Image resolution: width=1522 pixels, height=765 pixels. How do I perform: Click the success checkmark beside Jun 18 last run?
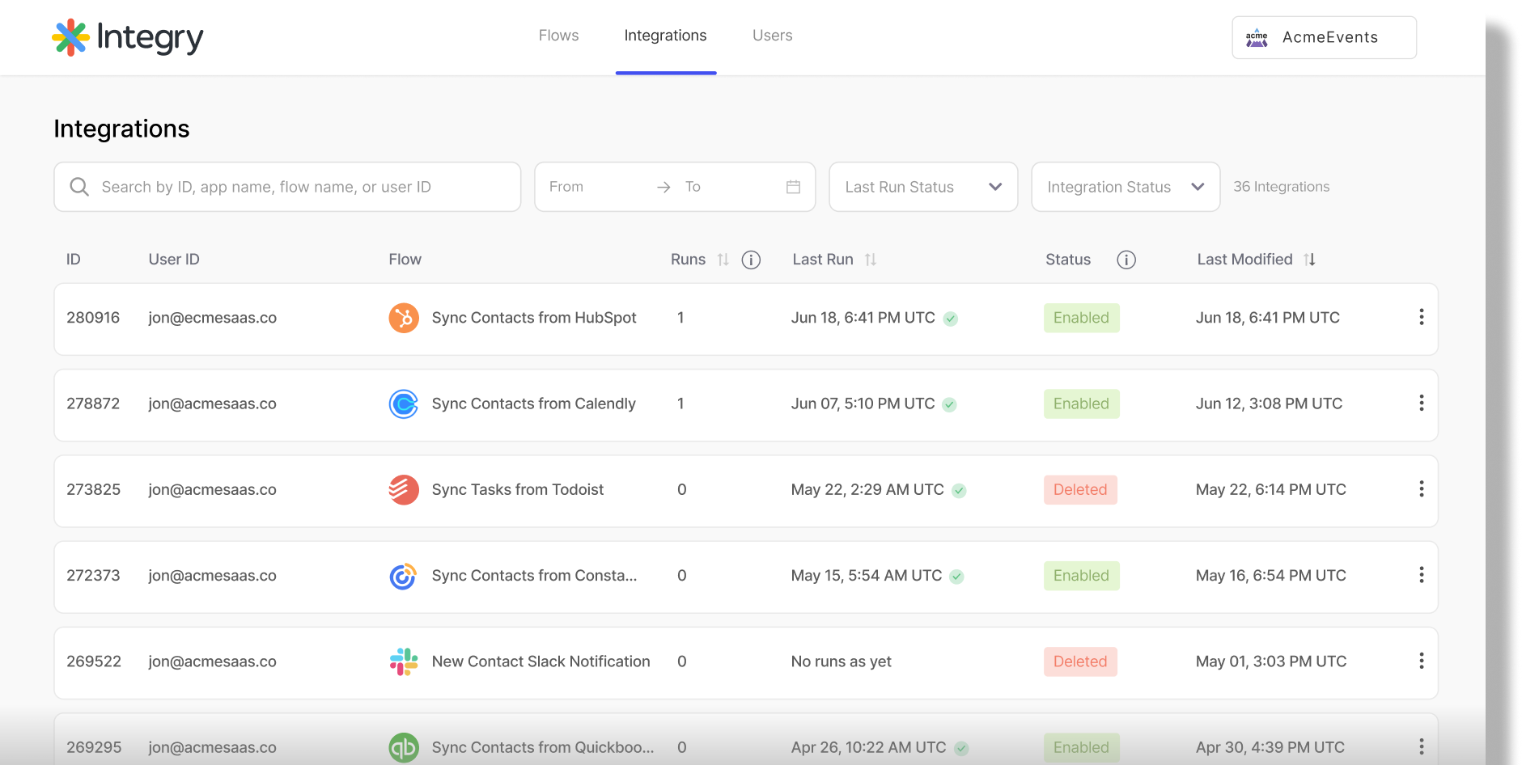(x=950, y=319)
